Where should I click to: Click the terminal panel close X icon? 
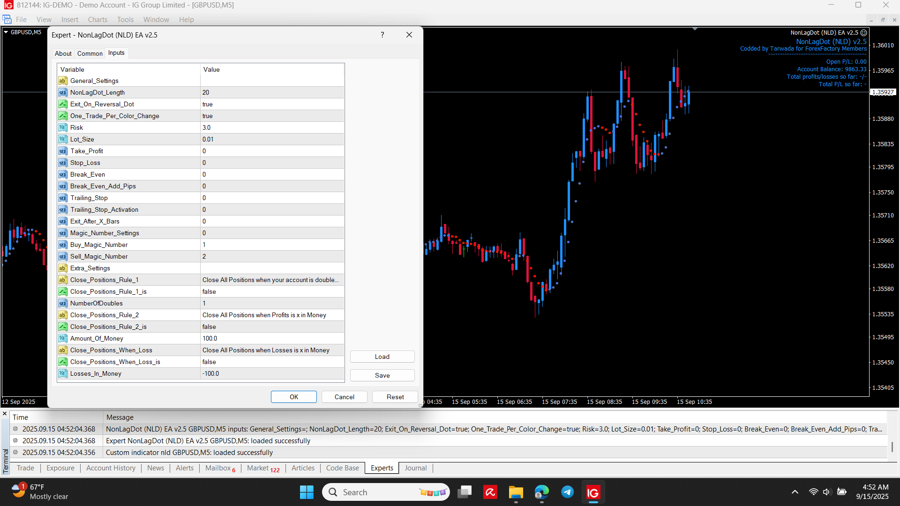(5, 414)
